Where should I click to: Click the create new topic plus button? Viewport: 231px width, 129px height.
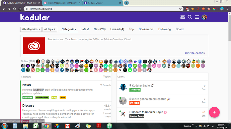tap(214, 112)
